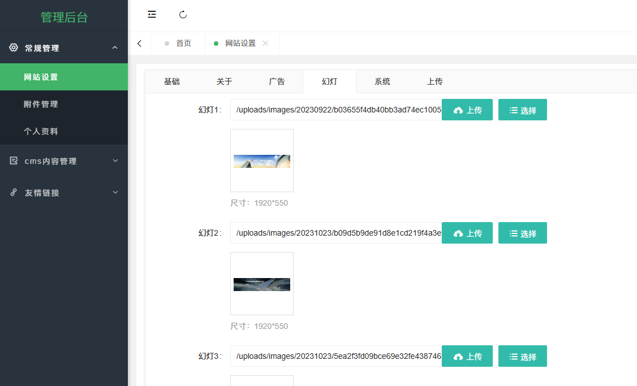Click the refresh page icon
The image size is (637, 386).
tap(183, 15)
